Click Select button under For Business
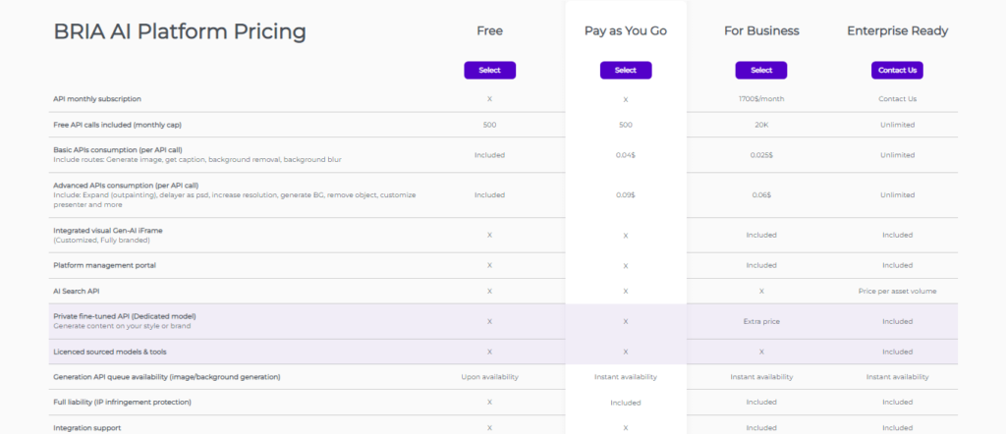Viewport: 1006px width, 434px height. pyautogui.click(x=761, y=71)
